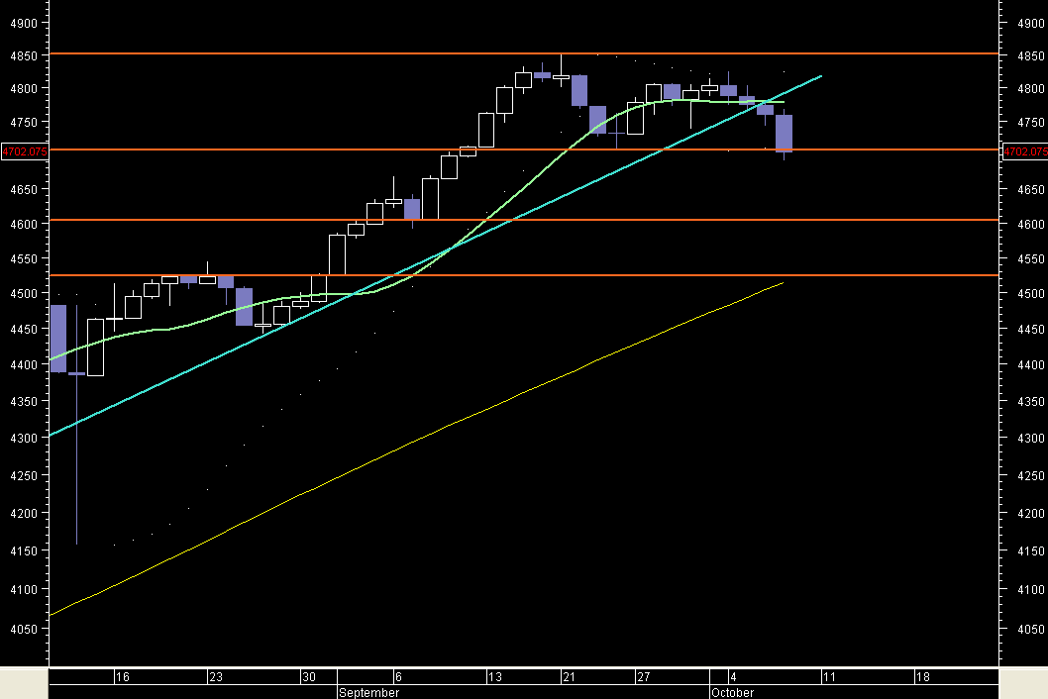
Task: Select the date label 27 on time axis
Action: click(643, 677)
